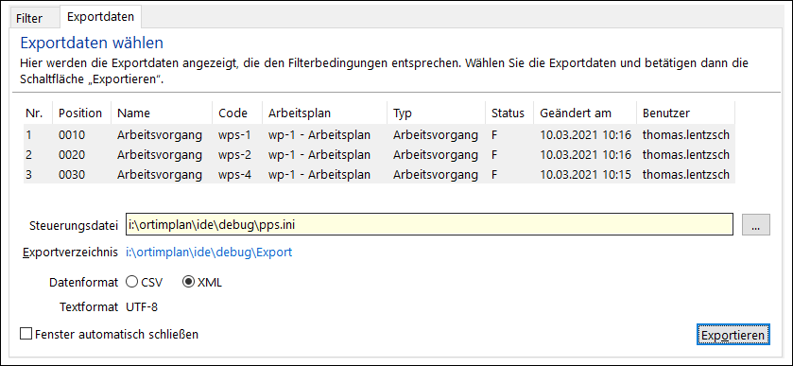The image size is (793, 366).
Task: Sort by the Benutzer column header
Action: [x=685, y=113]
